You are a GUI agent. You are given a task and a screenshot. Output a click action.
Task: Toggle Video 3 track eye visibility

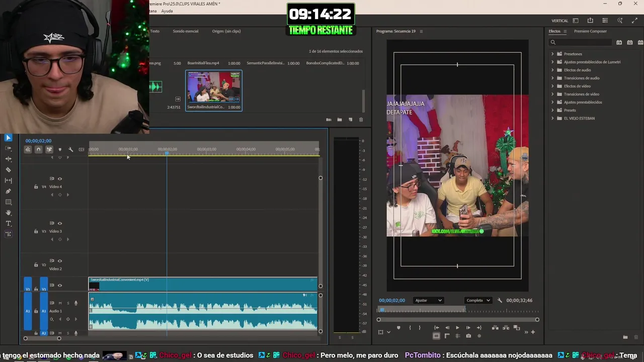coord(60,223)
